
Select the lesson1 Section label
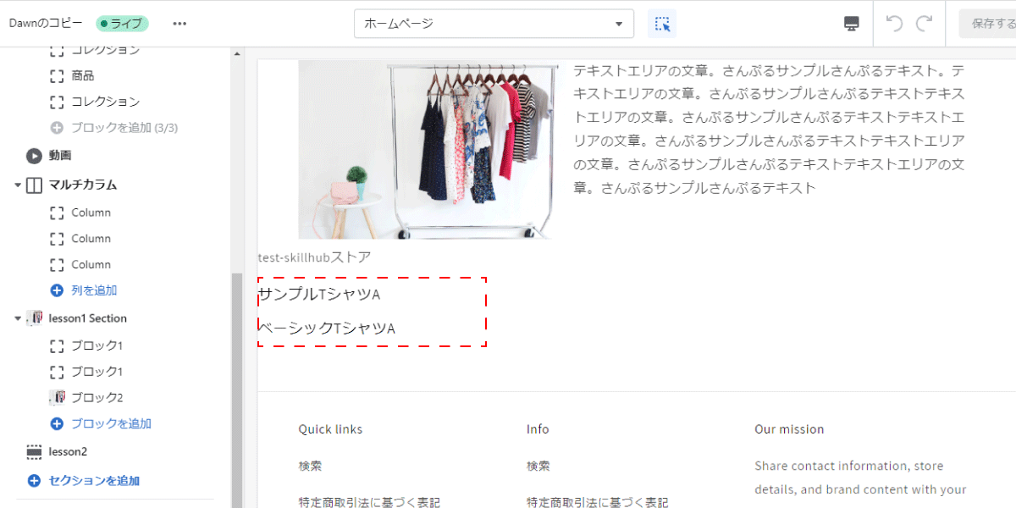(88, 318)
